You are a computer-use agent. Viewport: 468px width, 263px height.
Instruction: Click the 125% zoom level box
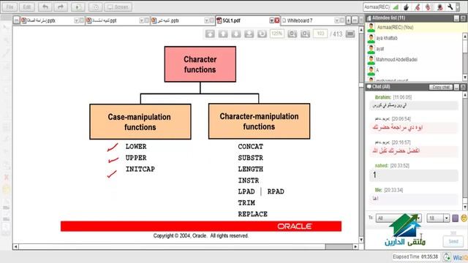click(277, 34)
